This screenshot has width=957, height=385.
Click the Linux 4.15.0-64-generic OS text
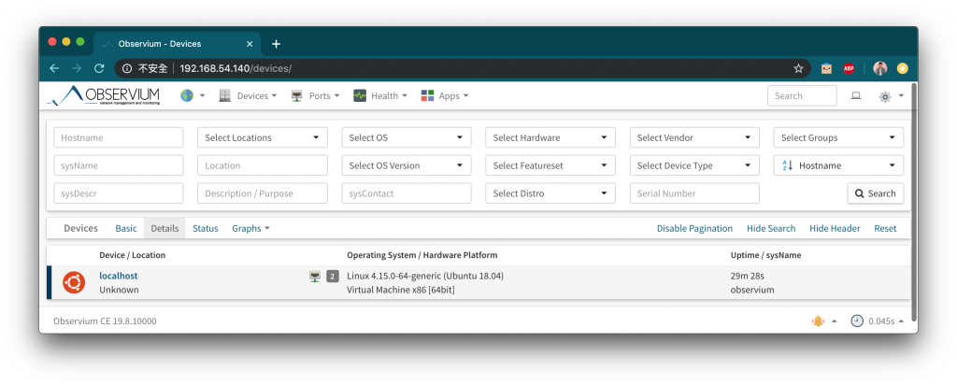(425, 276)
